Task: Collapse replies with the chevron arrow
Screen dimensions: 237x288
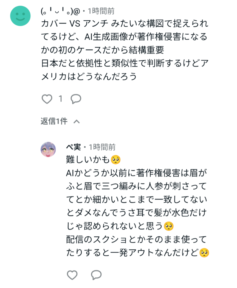Action: click(x=77, y=121)
